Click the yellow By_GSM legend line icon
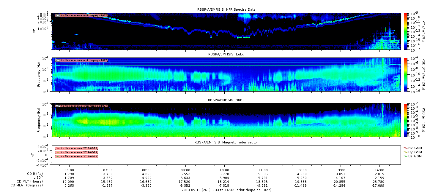 (405, 152)
